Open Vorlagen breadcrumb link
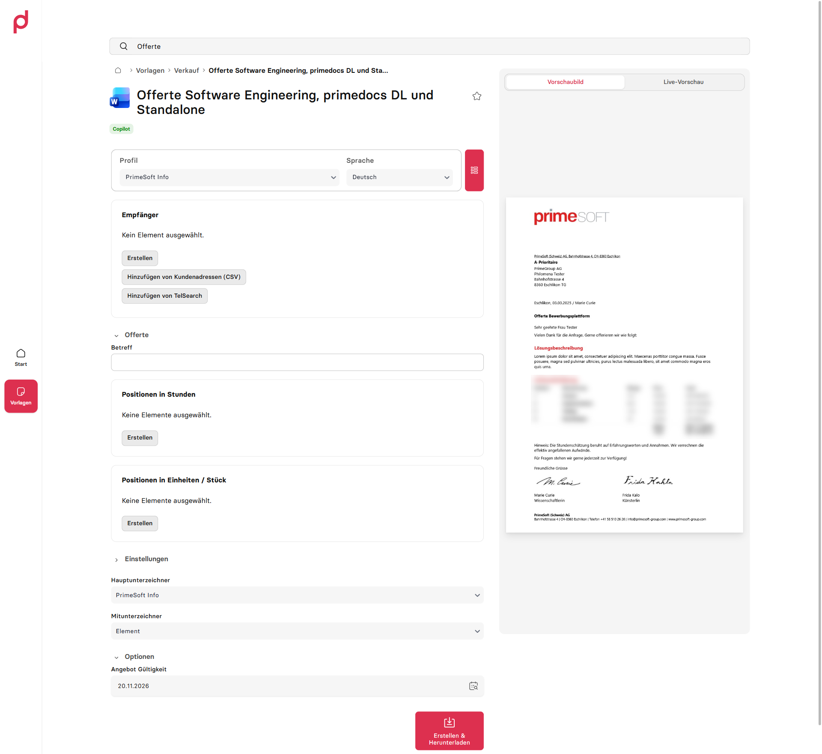 click(x=150, y=71)
